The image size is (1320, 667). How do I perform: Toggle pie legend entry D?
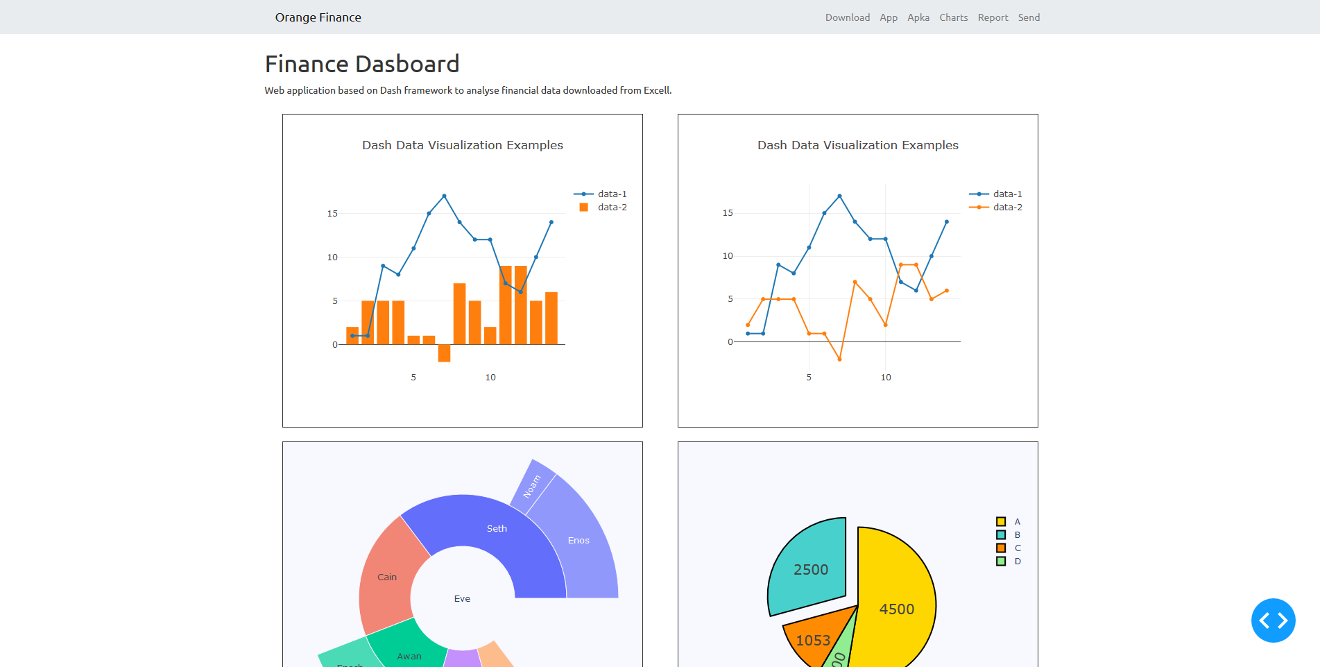(x=1009, y=561)
